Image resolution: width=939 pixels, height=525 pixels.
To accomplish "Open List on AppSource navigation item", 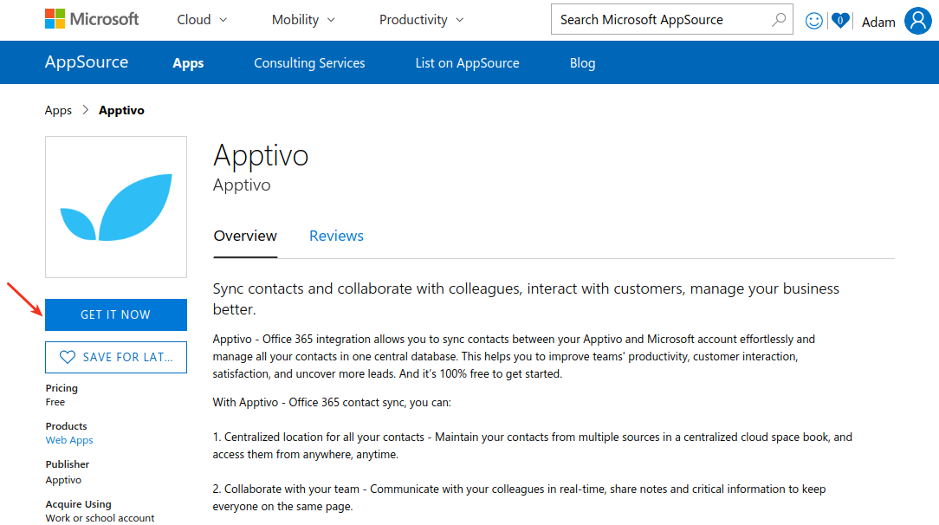I will 467,63.
